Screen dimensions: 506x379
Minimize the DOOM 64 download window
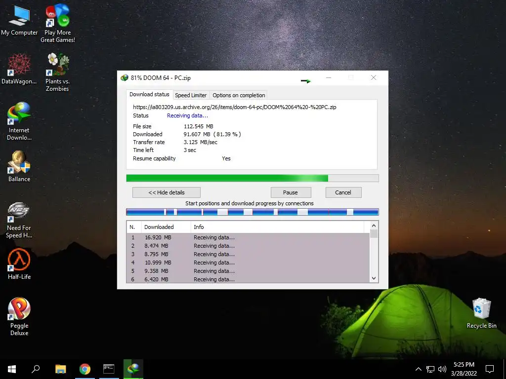point(329,77)
